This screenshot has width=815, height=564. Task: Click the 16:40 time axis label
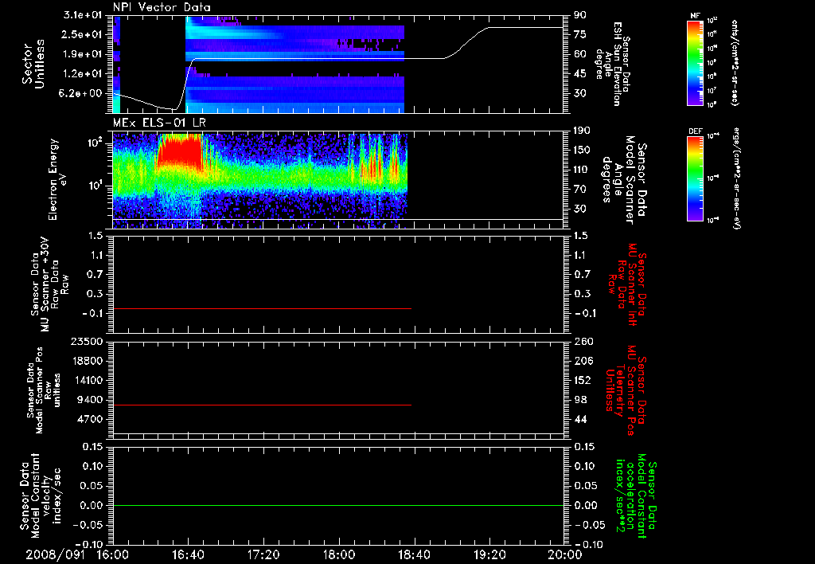coord(188,554)
